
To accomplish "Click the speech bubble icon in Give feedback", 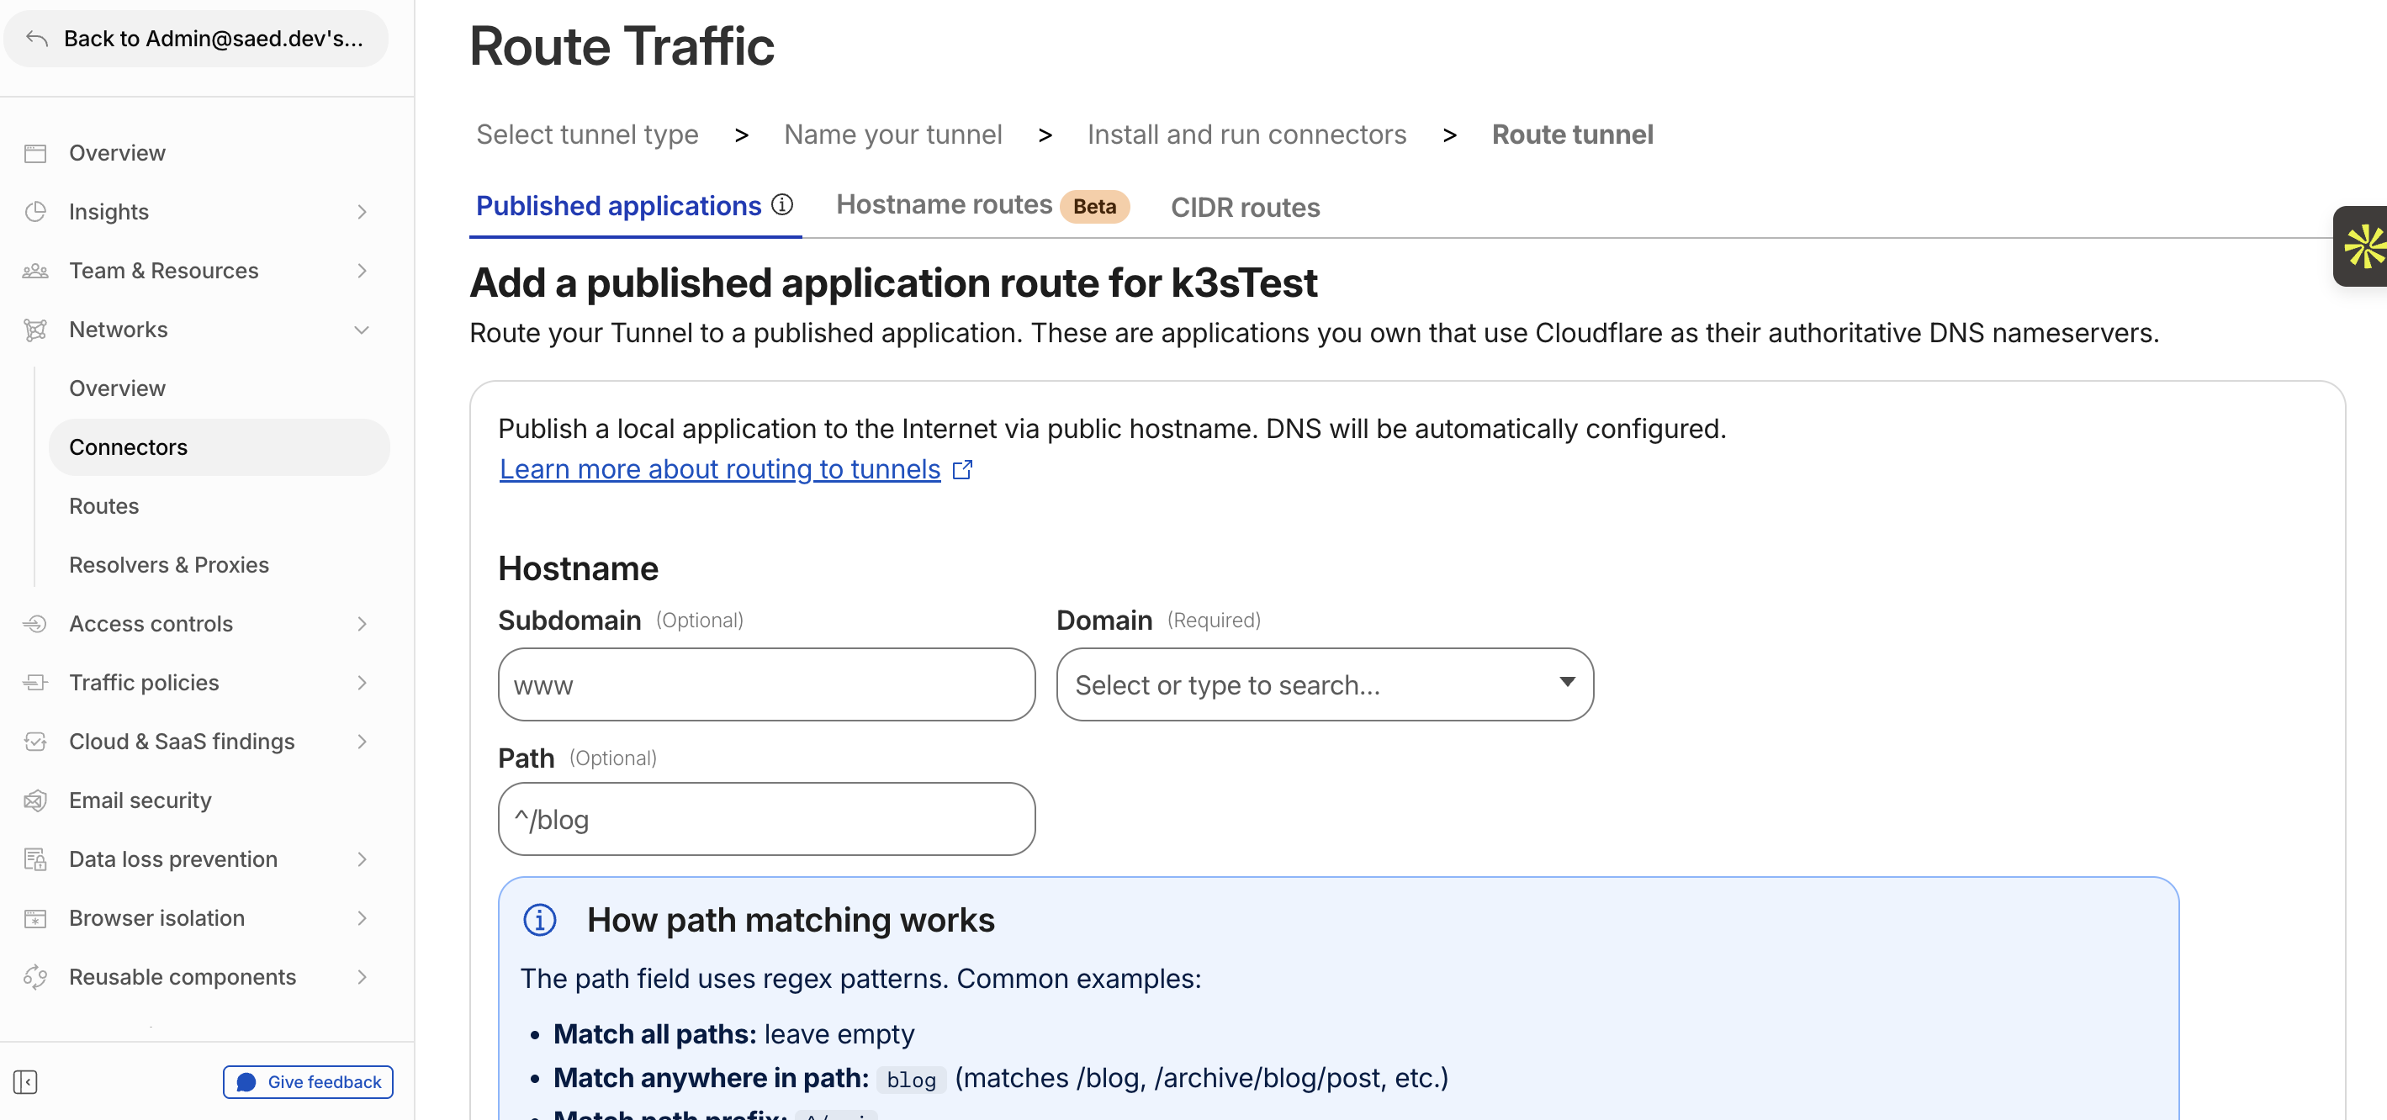I will point(246,1082).
